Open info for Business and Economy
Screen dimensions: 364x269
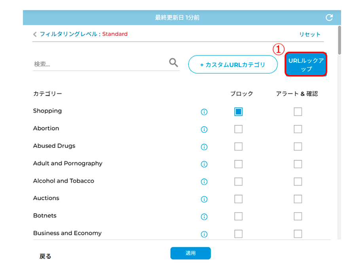[x=204, y=234]
